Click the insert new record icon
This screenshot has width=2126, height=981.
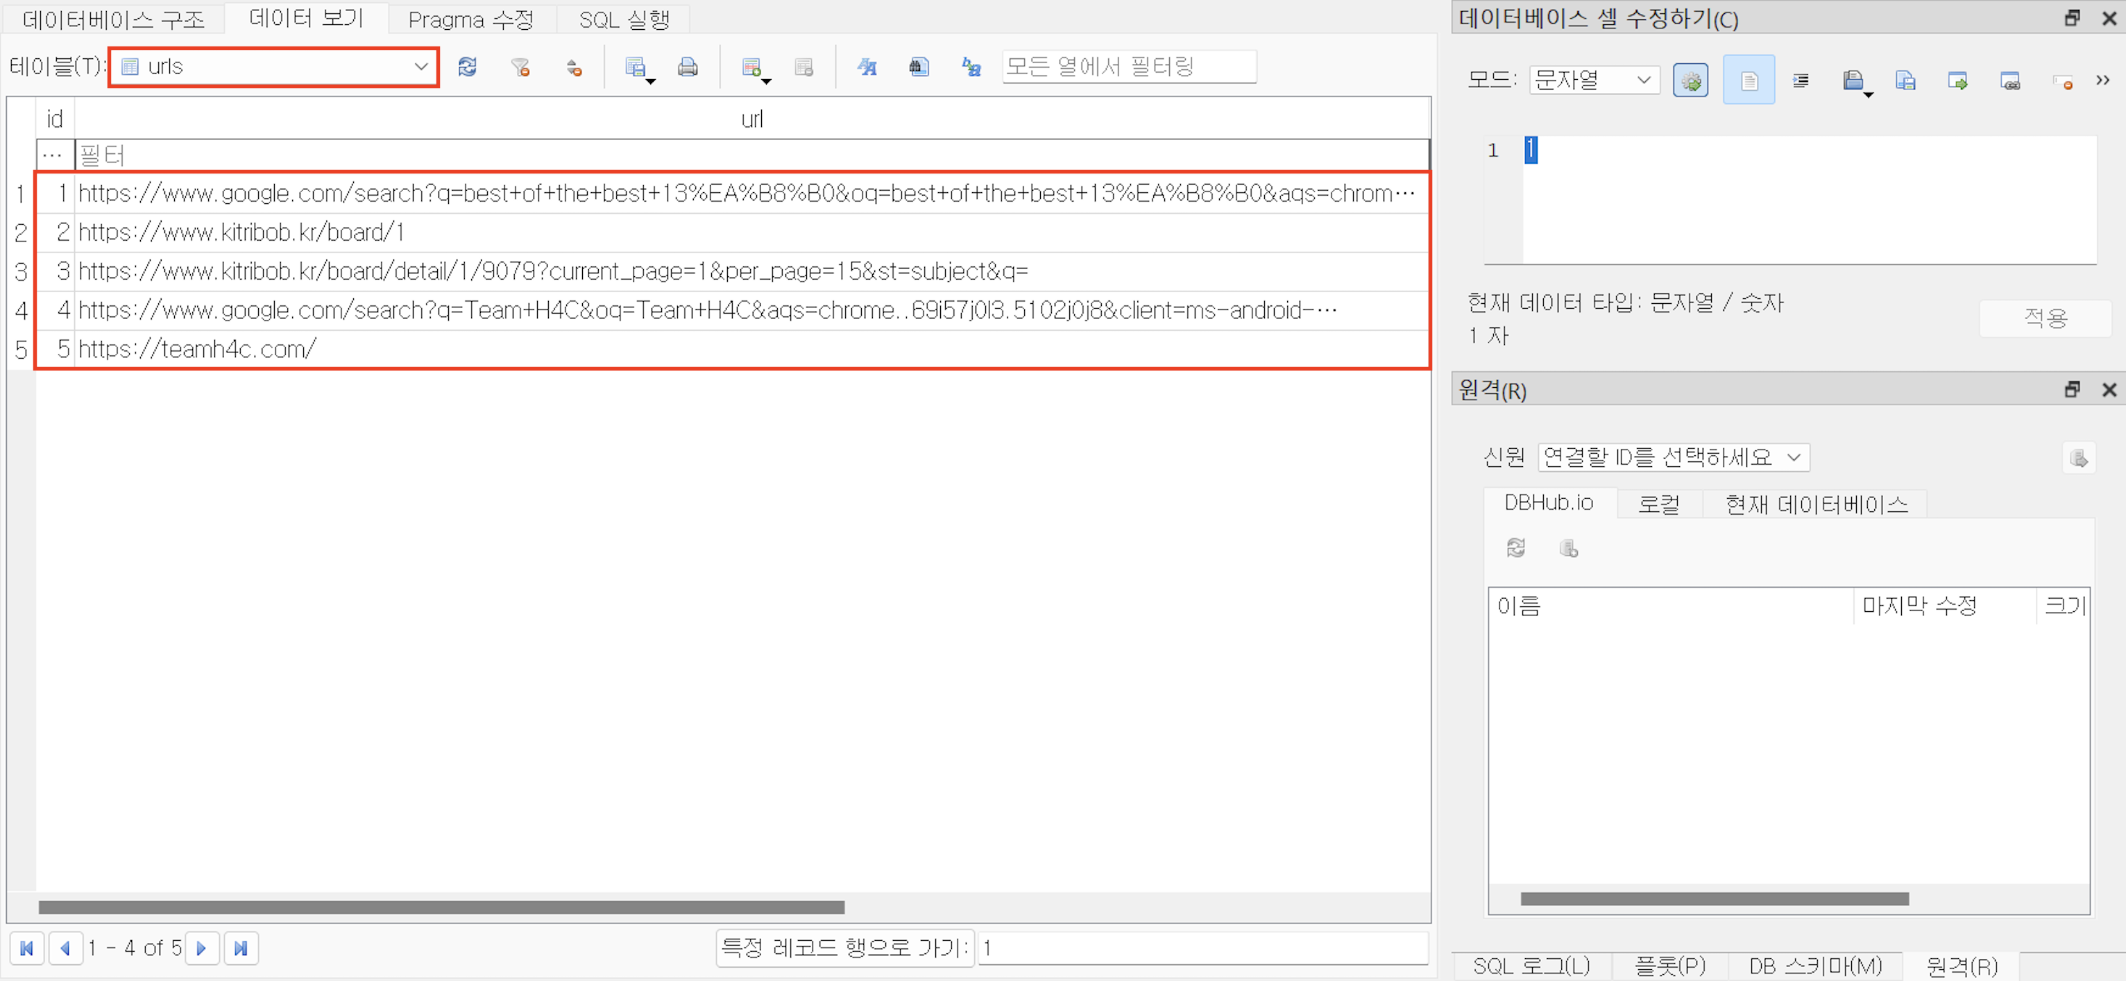pyautogui.click(x=751, y=67)
